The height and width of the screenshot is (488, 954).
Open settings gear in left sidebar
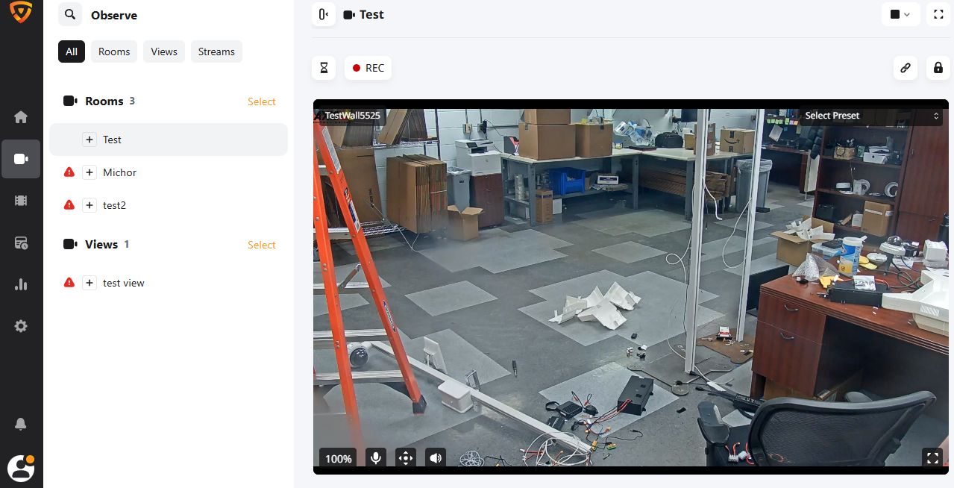click(21, 326)
